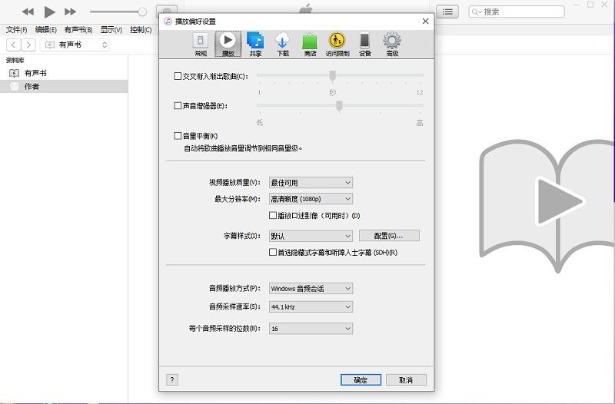Enable 交叉渐入渐出歌曲 checkbox
615x404 pixels.
pos(178,76)
